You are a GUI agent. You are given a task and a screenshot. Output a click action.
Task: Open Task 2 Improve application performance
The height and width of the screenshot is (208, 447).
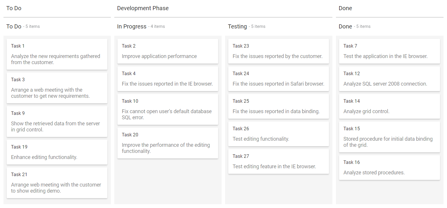(x=168, y=51)
